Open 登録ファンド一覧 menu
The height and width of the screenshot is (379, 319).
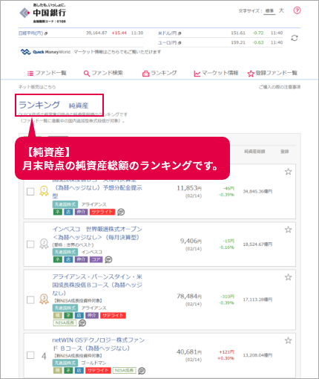[272, 73]
